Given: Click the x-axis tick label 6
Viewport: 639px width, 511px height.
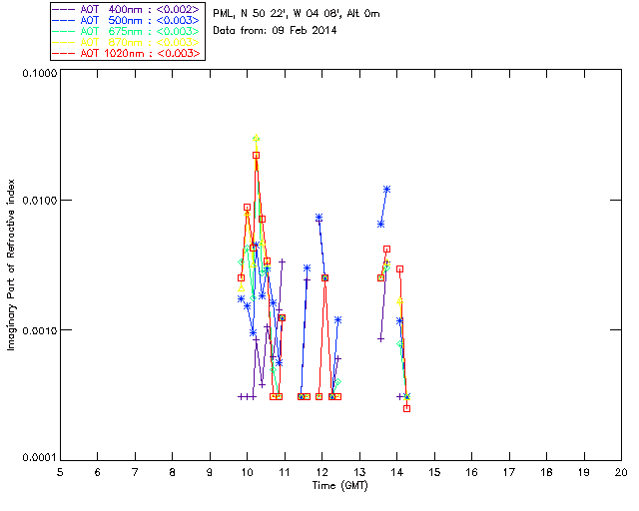Looking at the screenshot, I should [98, 472].
